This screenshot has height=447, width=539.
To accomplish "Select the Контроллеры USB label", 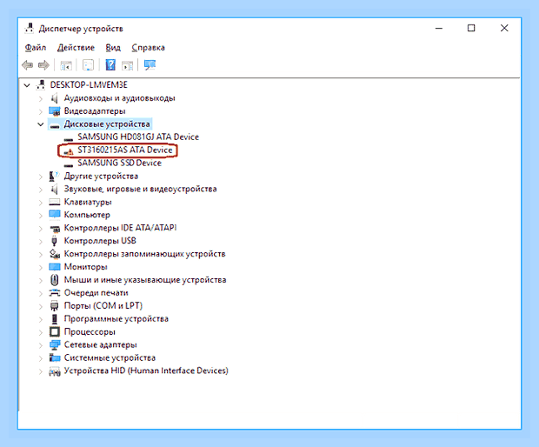I will (100, 241).
